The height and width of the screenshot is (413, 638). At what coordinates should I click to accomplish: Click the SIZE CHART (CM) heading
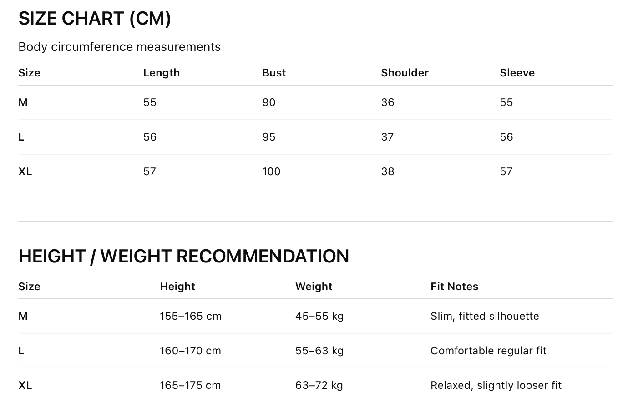pyautogui.click(x=95, y=19)
